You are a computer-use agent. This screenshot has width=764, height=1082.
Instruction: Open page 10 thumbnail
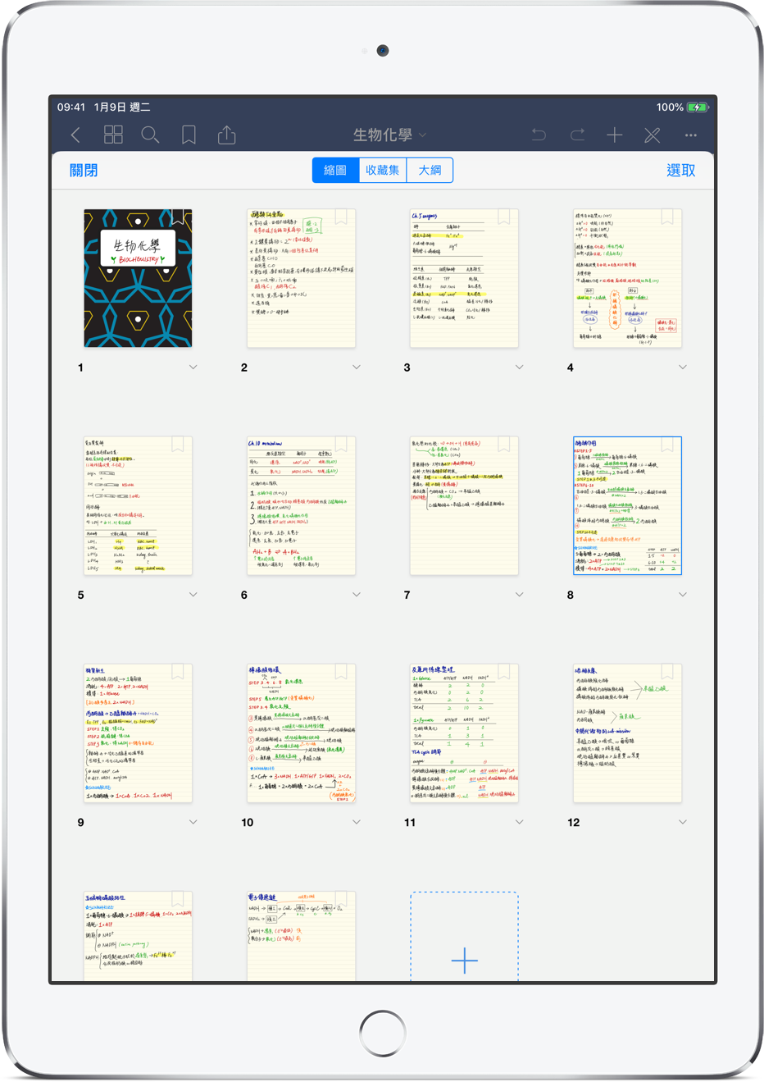coord(301,733)
